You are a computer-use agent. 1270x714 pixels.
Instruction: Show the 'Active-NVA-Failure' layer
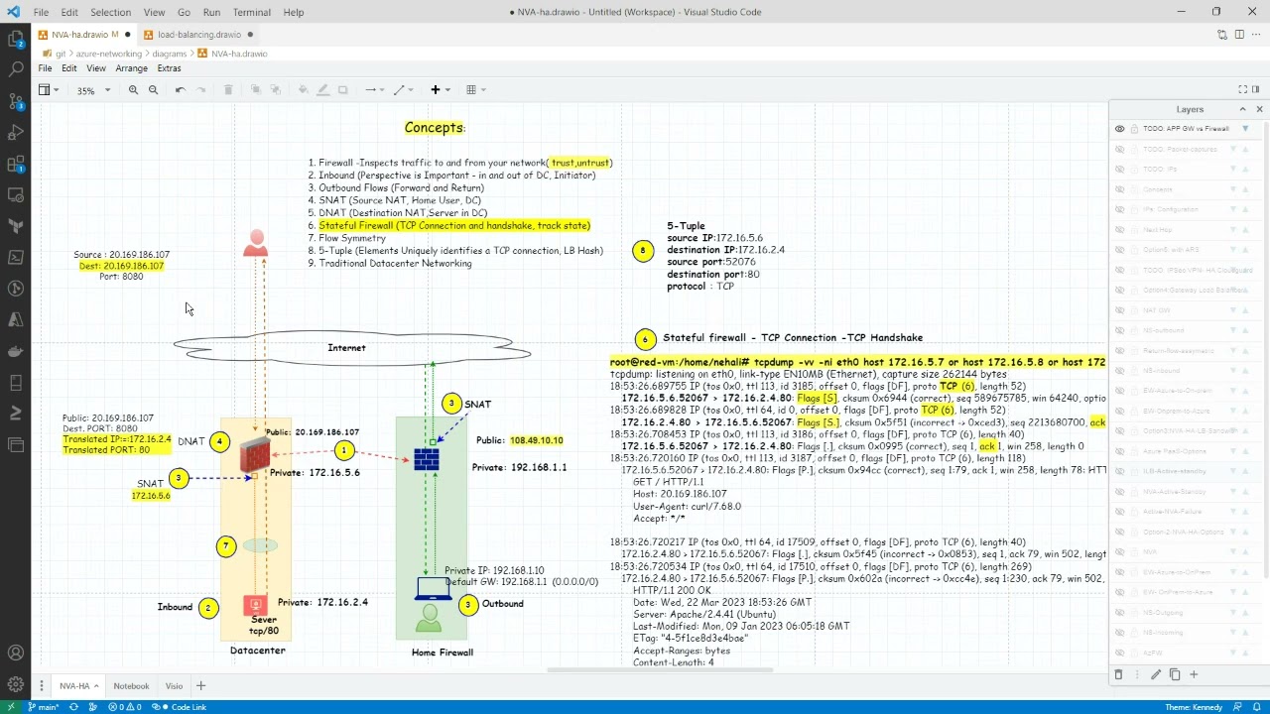tap(1119, 512)
